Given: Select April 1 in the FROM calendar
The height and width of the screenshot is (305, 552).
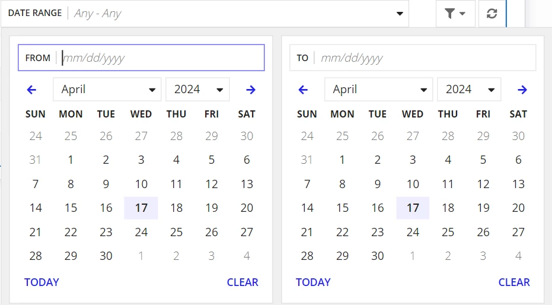Looking at the screenshot, I should (x=71, y=160).
